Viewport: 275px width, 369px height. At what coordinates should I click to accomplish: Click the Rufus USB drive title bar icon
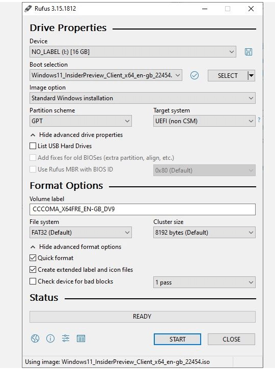(28, 9)
